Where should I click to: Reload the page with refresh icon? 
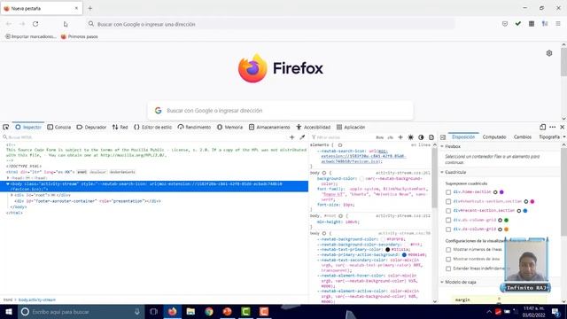point(35,24)
